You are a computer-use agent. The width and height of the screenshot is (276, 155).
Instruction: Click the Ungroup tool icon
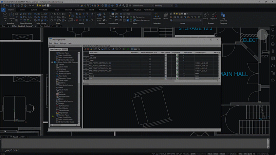coord(214,16)
